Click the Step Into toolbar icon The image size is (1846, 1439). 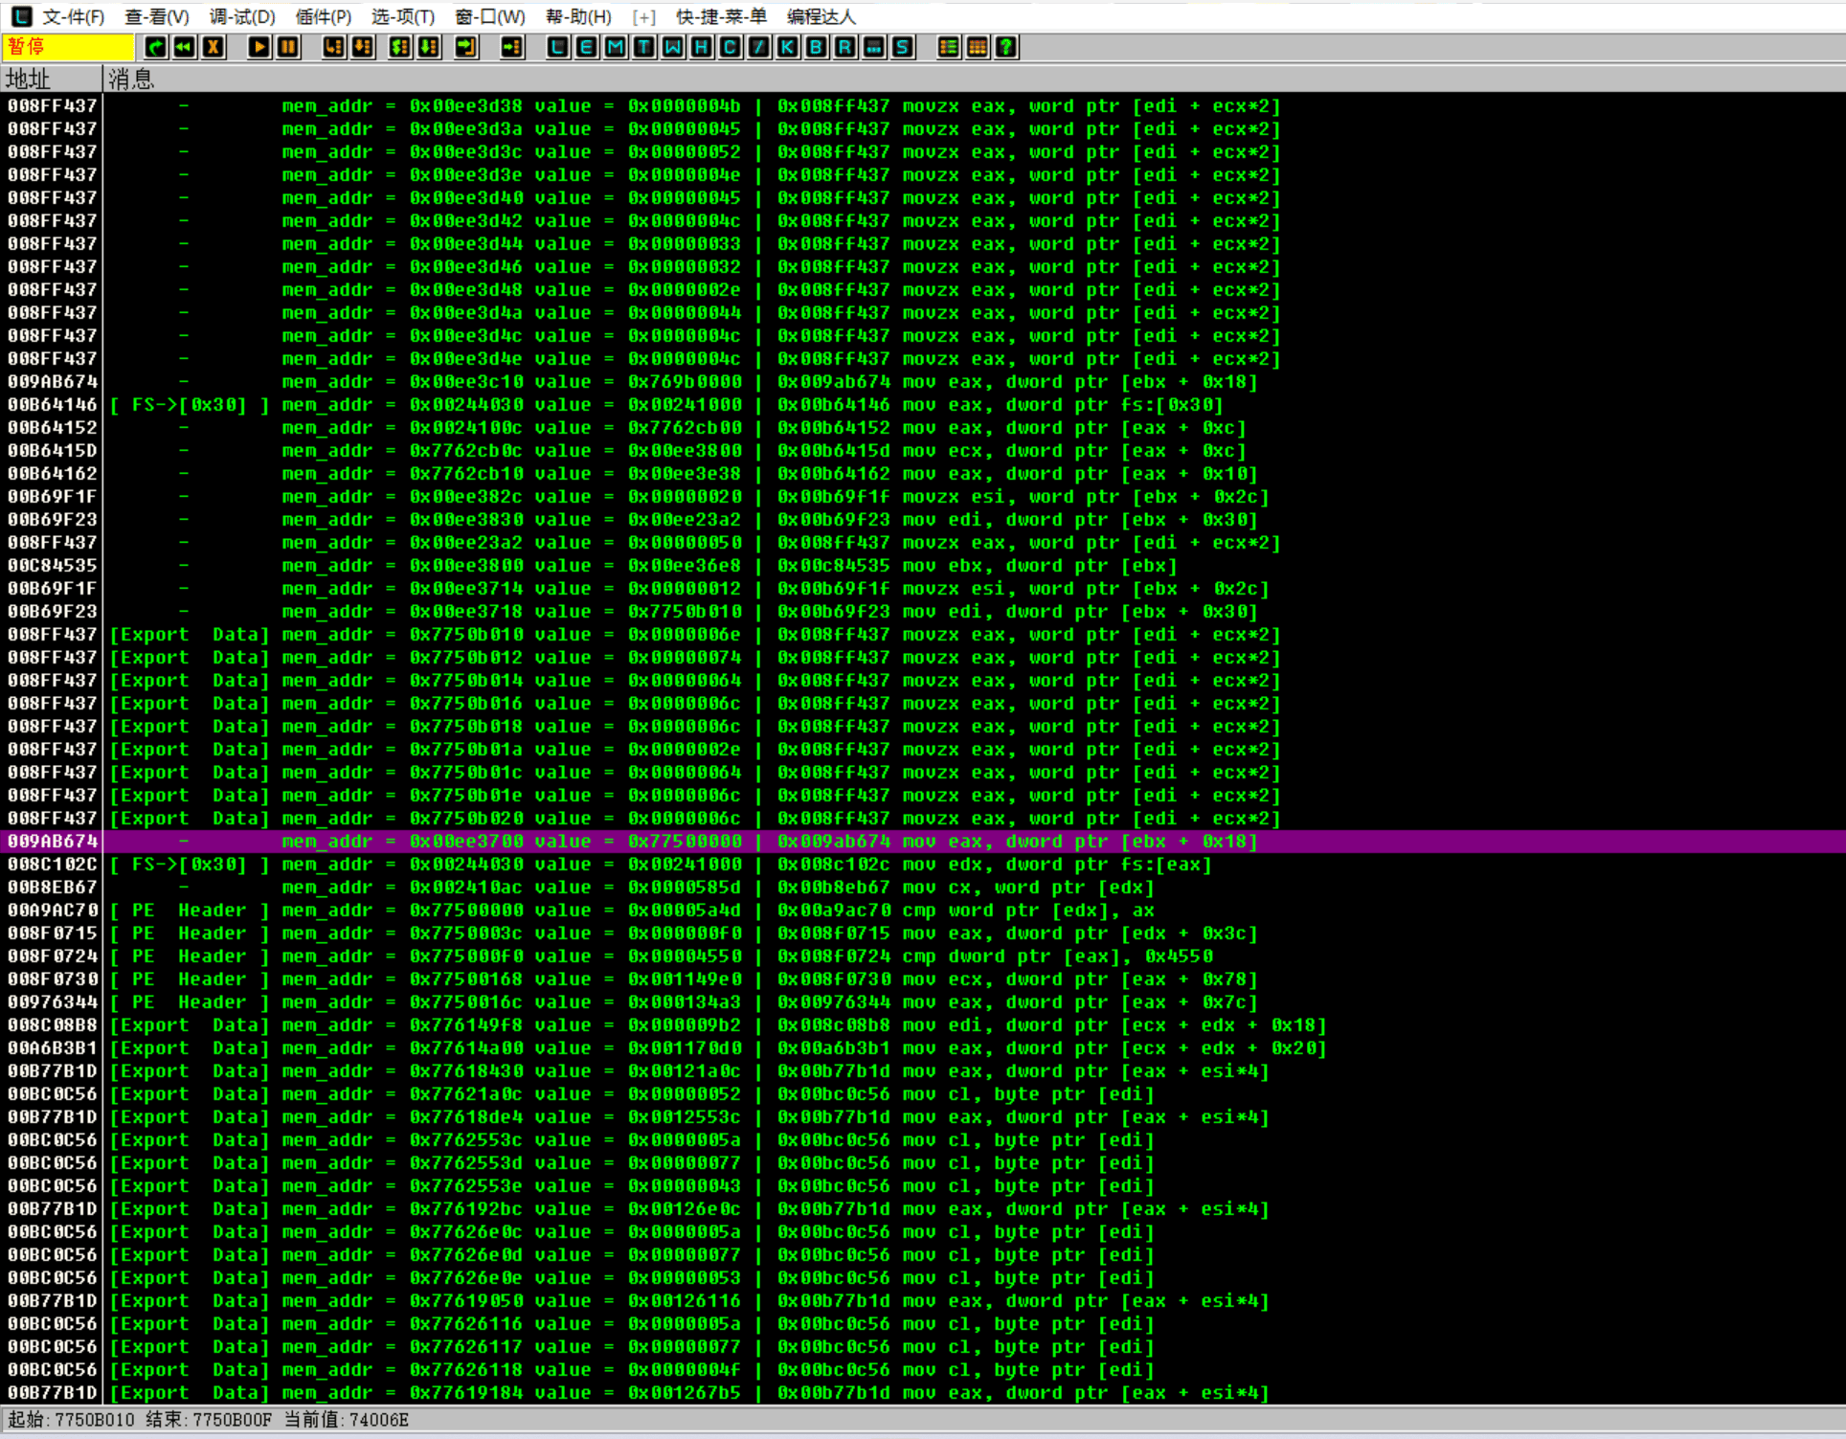click(333, 47)
